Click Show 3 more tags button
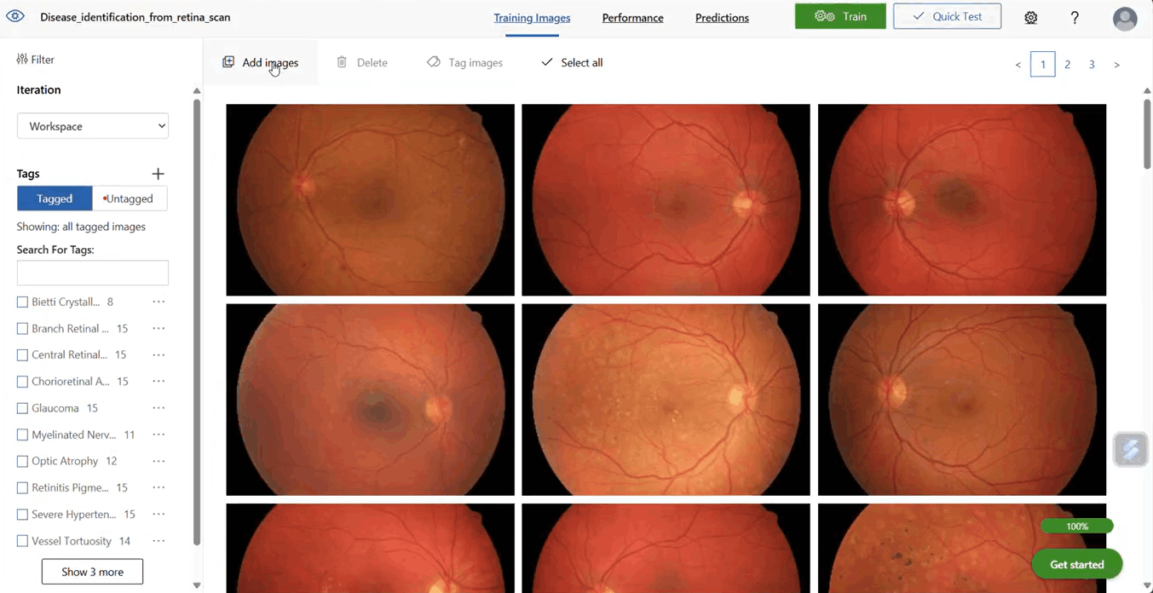The height and width of the screenshot is (593, 1153). point(92,572)
